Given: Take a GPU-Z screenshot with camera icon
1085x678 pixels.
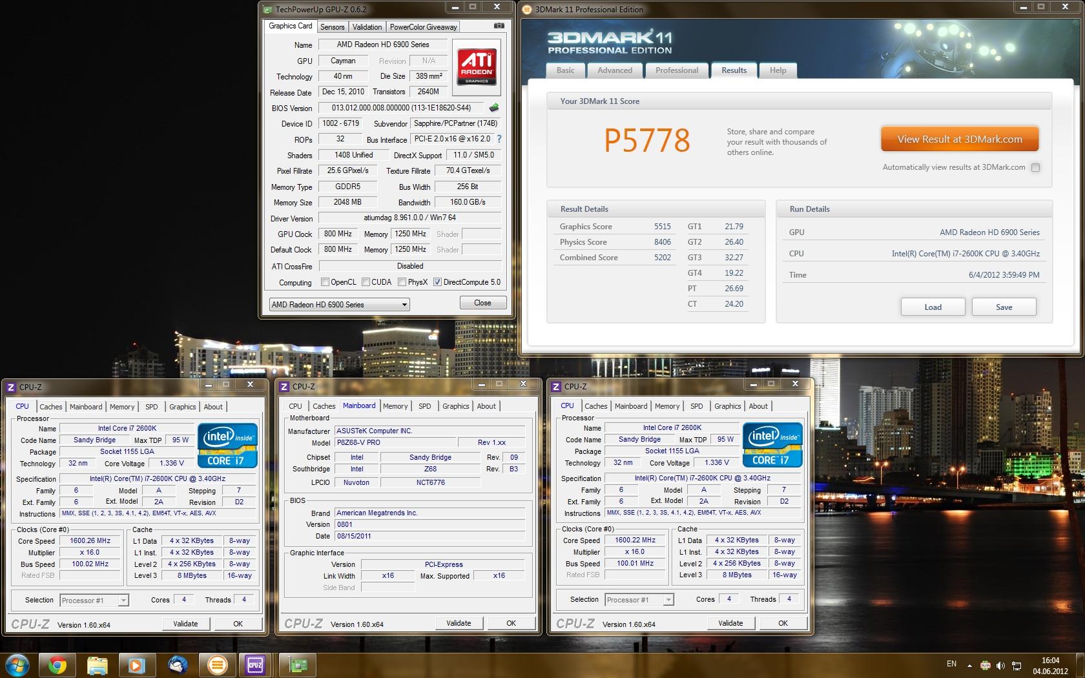Looking at the screenshot, I should pyautogui.click(x=499, y=26).
